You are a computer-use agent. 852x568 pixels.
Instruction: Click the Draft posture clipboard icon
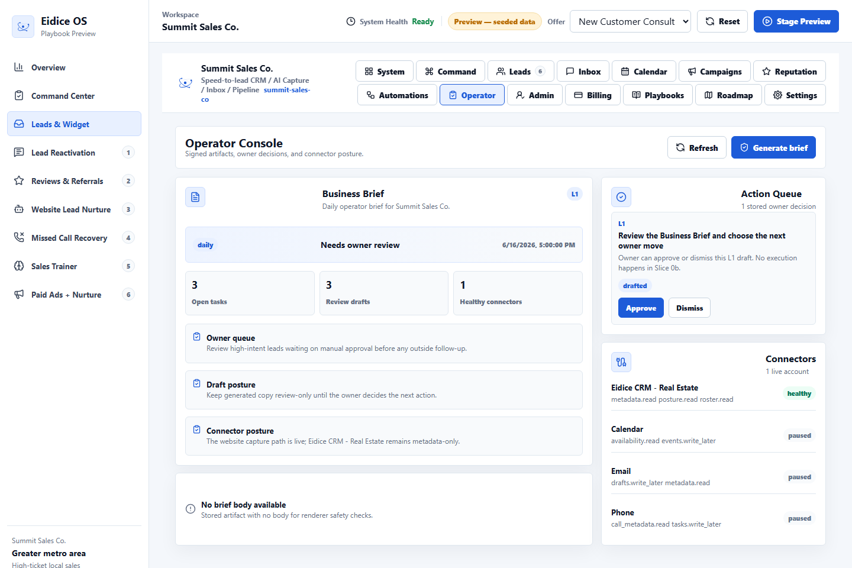(x=196, y=383)
